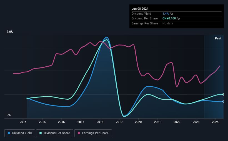
Task: Click the pink Earnings Per Share legend dot
Action: pos(79,133)
